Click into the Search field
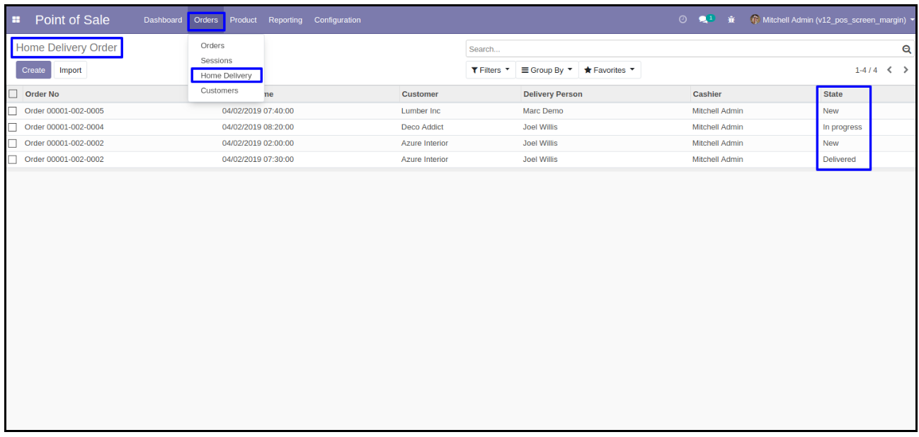The width and height of the screenshot is (919, 437). point(680,49)
